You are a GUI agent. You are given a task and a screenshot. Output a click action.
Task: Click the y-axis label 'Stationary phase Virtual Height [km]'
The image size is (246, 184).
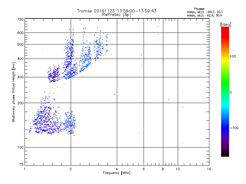(x=14, y=92)
